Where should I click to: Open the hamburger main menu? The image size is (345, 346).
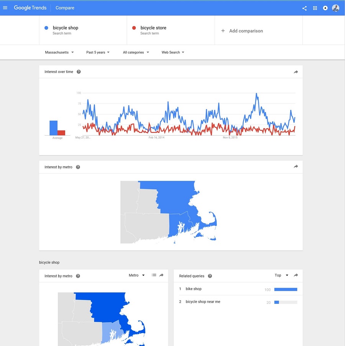coord(5,8)
